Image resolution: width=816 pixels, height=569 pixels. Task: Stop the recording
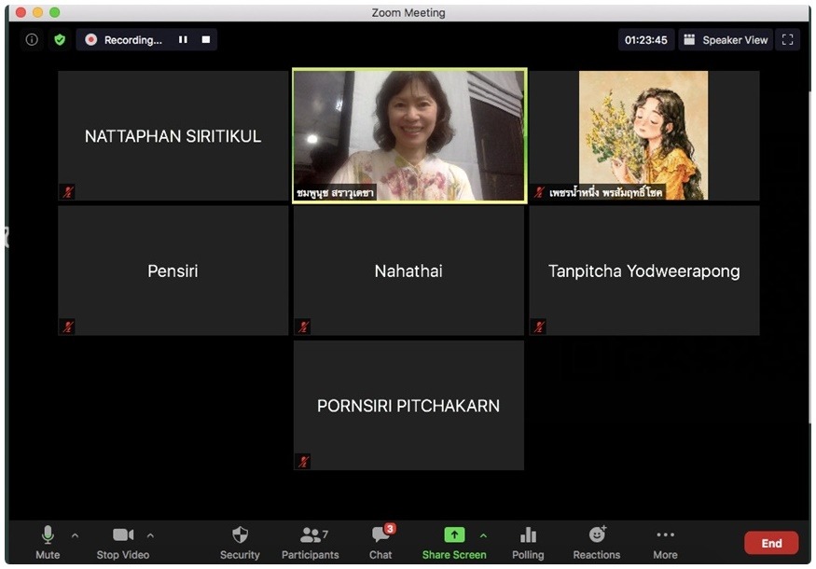(206, 40)
